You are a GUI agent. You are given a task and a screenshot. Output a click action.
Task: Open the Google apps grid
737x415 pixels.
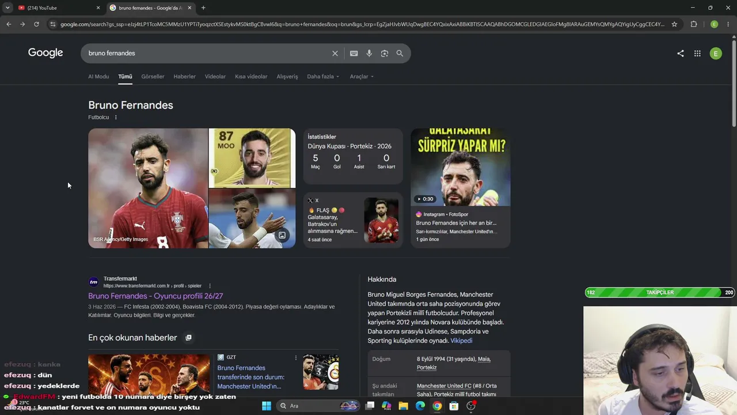coord(697,53)
